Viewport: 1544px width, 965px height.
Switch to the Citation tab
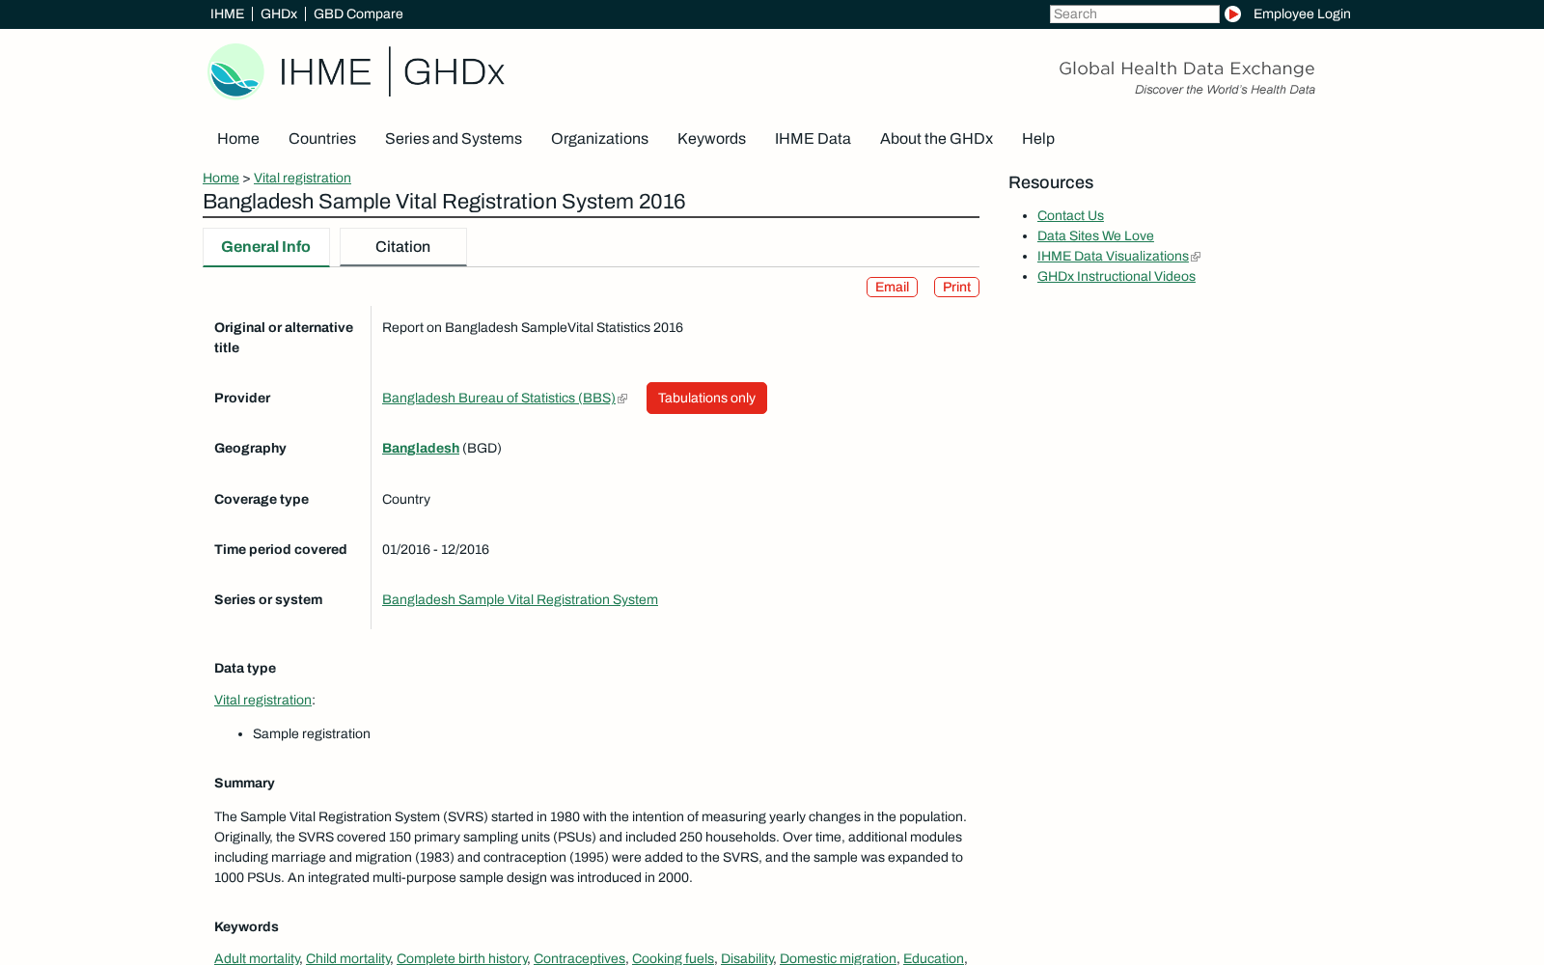pos(403,247)
